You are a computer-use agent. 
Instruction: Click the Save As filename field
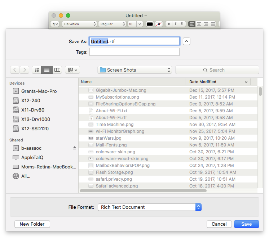[134, 41]
